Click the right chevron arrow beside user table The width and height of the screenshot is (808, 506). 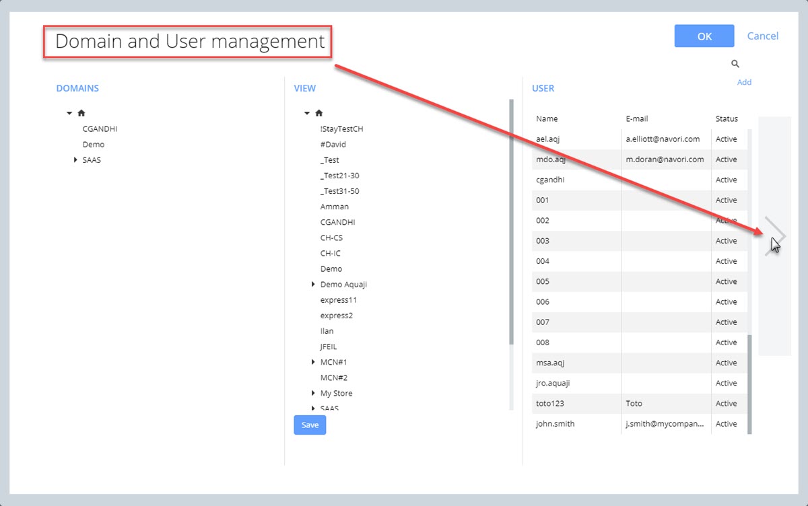click(x=775, y=236)
